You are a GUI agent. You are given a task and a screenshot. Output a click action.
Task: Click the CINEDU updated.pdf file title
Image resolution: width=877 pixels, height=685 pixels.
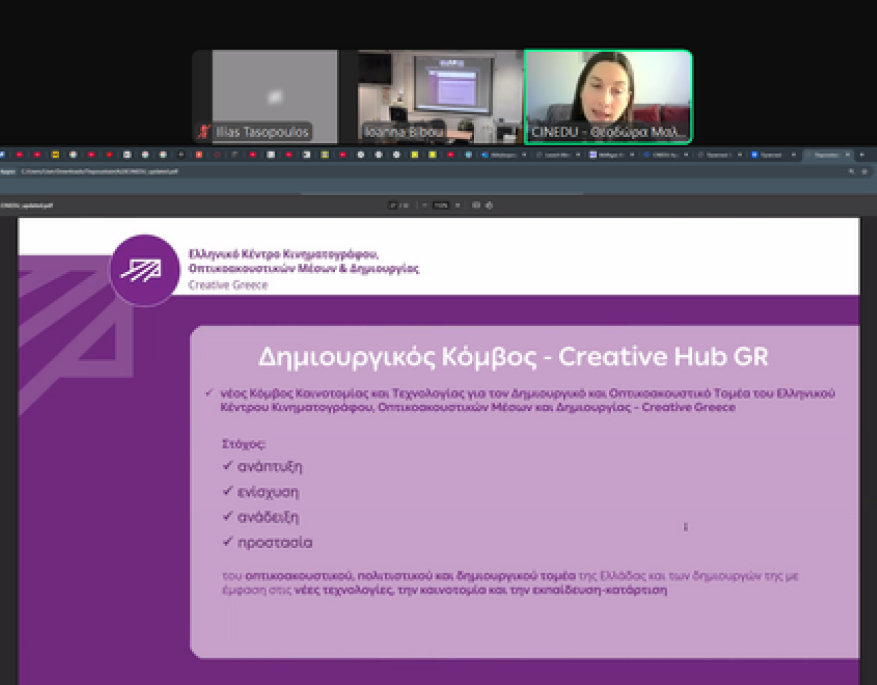(x=27, y=206)
